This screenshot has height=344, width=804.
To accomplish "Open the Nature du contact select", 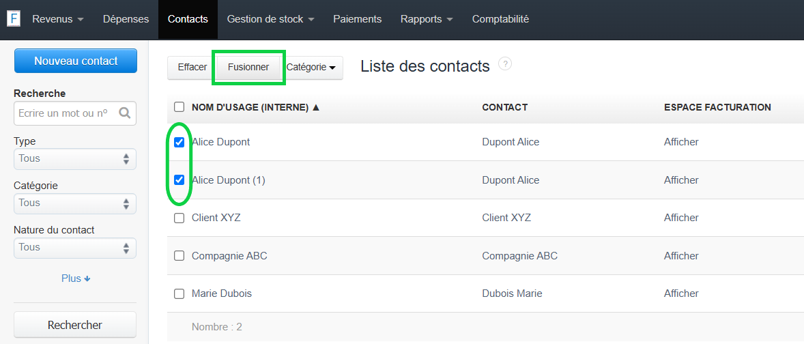I will 75,248.
